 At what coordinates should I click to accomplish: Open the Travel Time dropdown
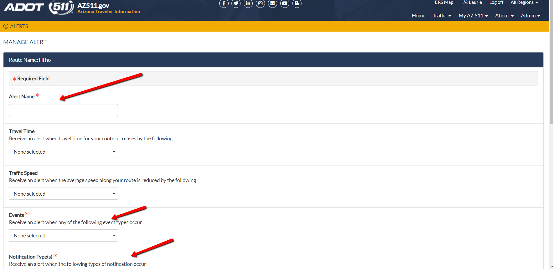pyautogui.click(x=63, y=152)
